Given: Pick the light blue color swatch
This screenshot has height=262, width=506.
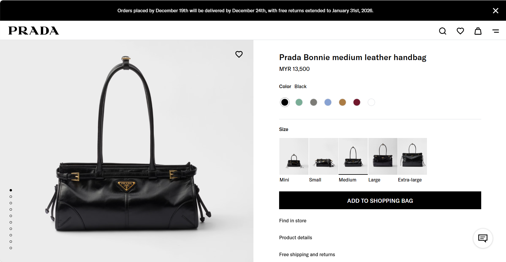Looking at the screenshot, I should tap(328, 102).
